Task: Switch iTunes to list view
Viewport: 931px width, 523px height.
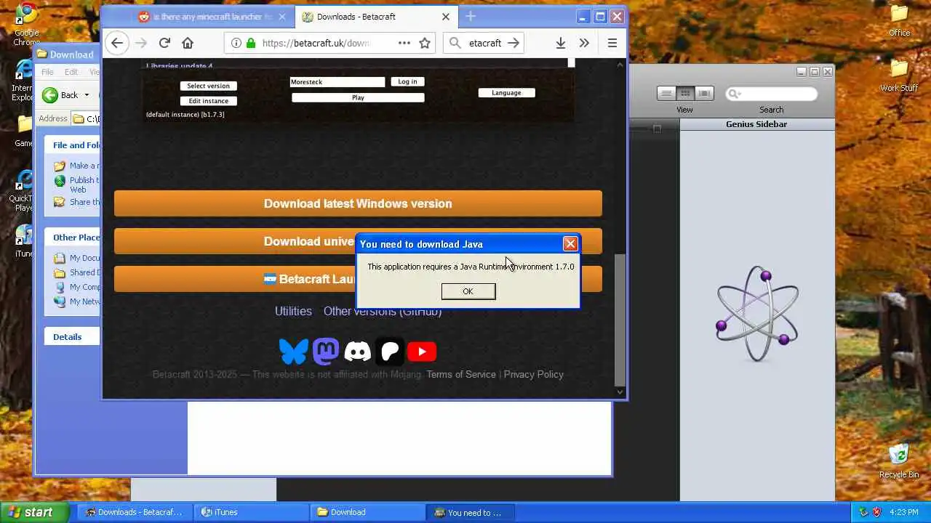Action: 666,93
